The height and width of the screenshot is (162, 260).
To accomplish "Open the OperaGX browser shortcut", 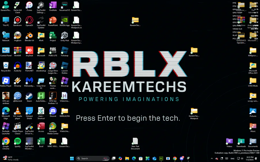I will (29, 22).
